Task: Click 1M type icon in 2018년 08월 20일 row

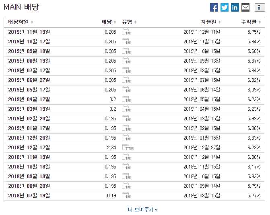Action: pos(126,186)
